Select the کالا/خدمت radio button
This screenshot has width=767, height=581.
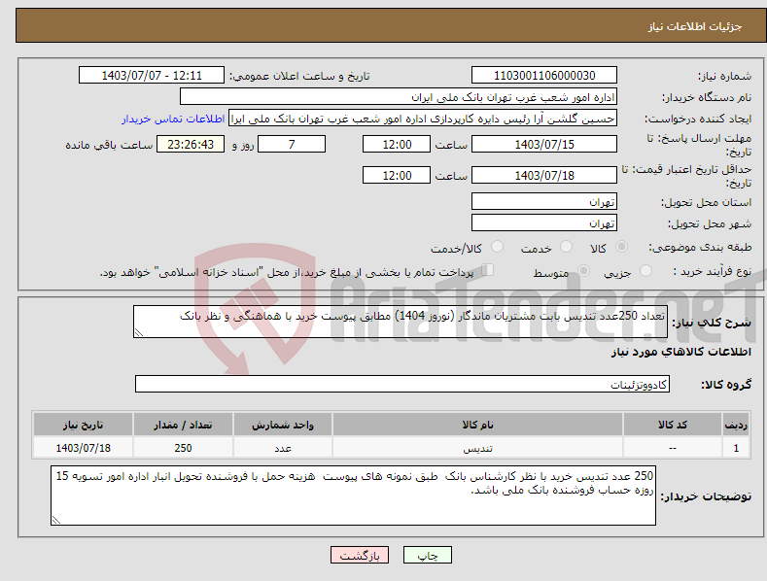click(497, 247)
